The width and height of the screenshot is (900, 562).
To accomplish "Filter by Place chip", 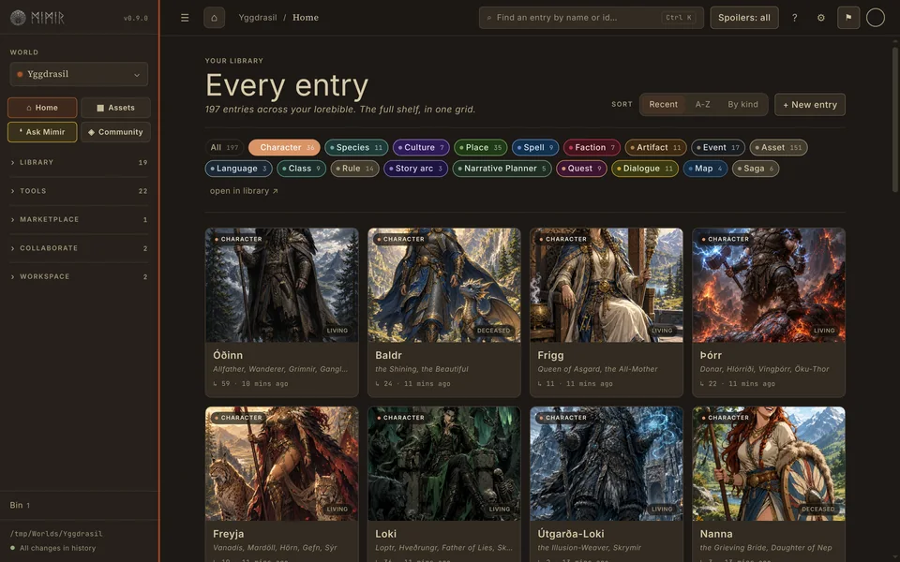I will pyautogui.click(x=480, y=147).
